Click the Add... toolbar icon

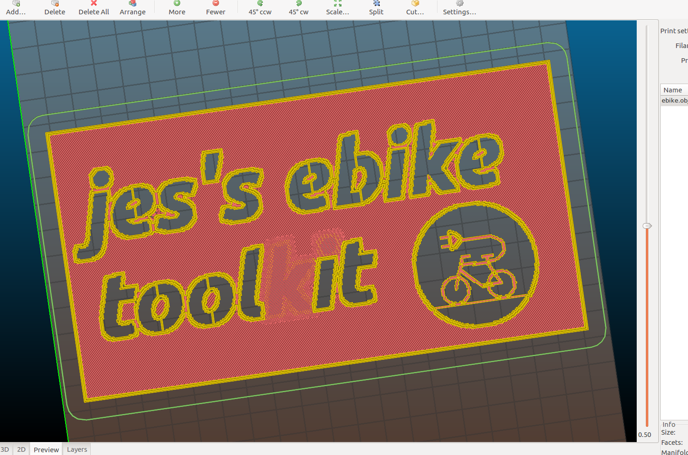tap(16, 7)
